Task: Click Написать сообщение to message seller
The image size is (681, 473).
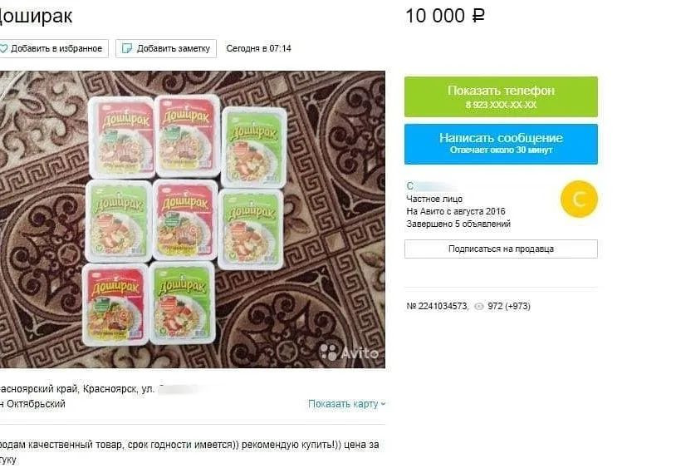Action: (501, 144)
